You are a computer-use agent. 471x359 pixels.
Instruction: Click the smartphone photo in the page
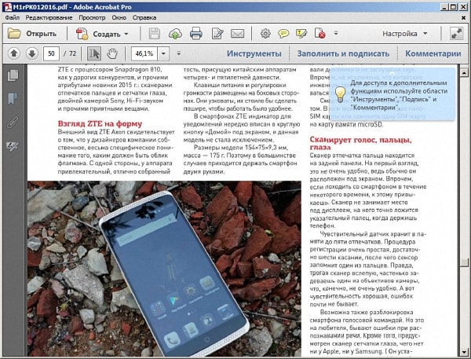tap(164, 269)
